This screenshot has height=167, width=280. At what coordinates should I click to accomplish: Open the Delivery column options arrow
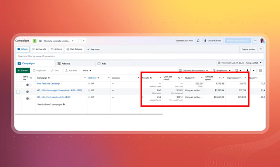pyautogui.click(x=109, y=78)
